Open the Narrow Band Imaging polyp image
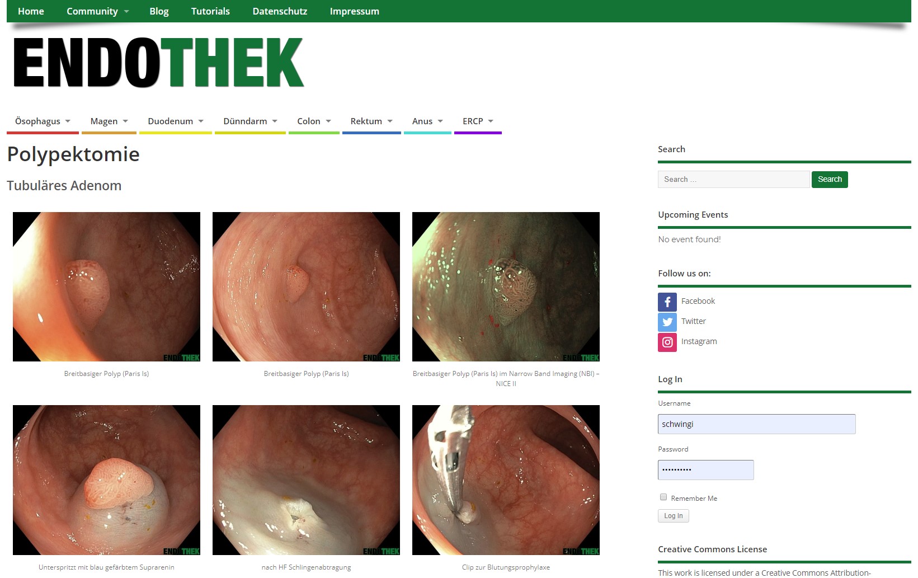 pos(506,286)
